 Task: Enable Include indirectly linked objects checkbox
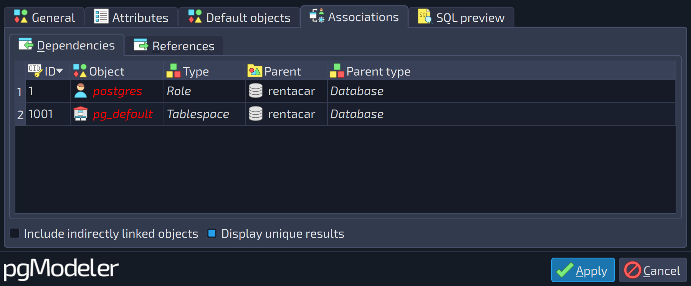click(15, 233)
